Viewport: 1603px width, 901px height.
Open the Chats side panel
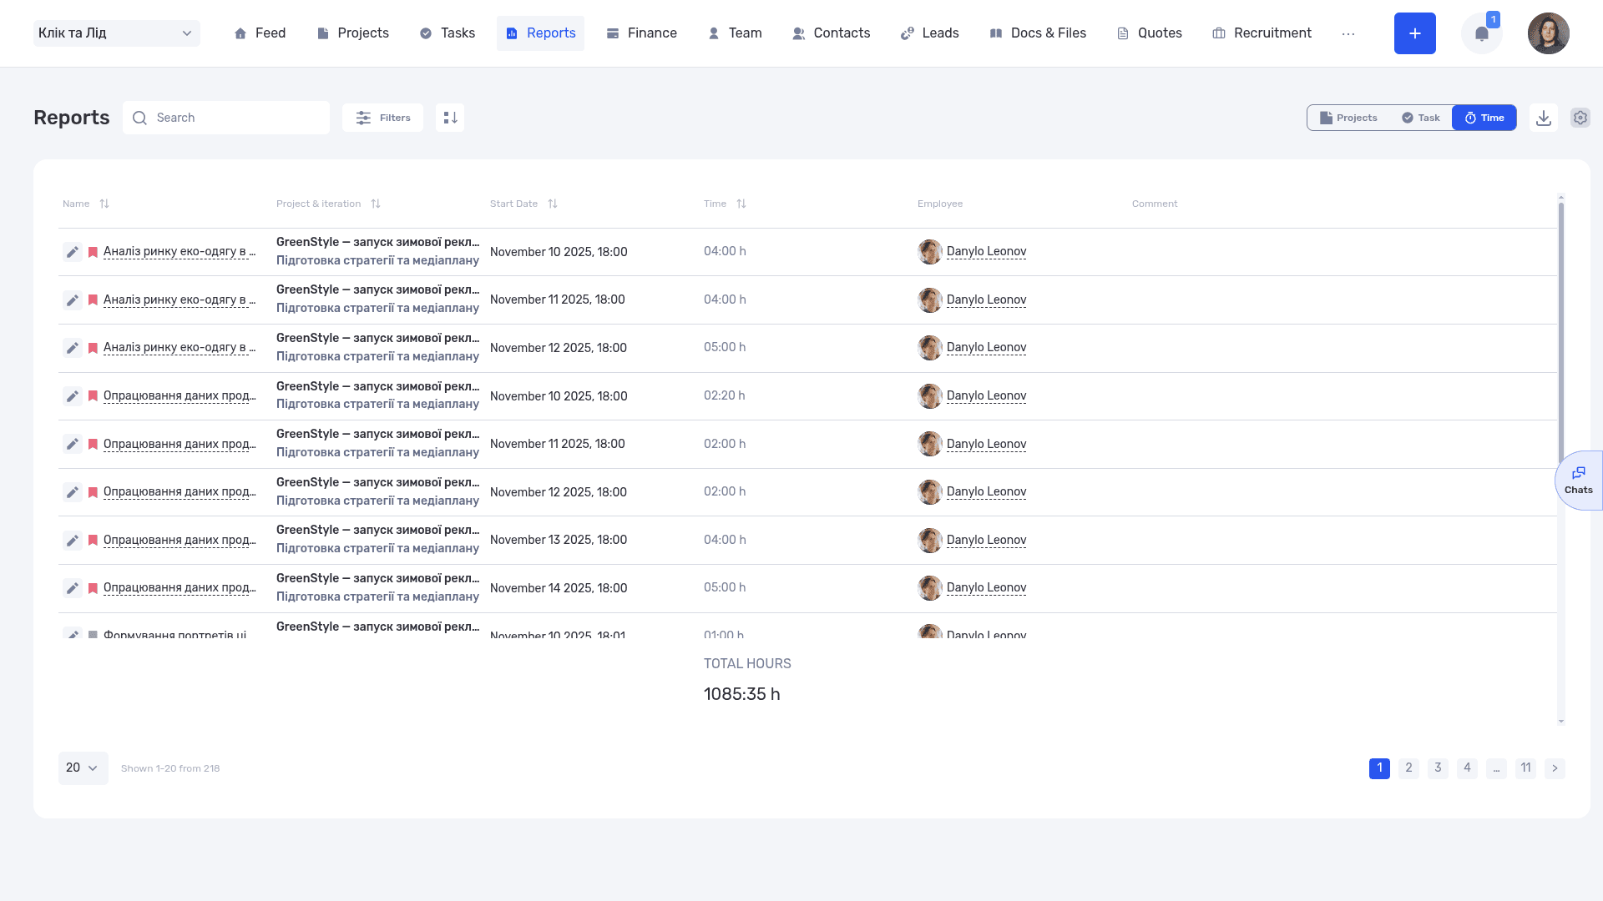click(1579, 481)
